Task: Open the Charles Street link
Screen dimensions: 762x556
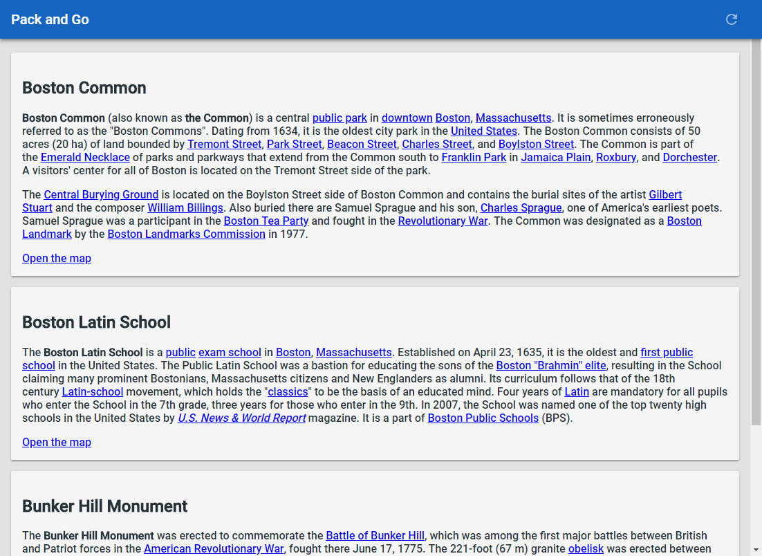Action: click(437, 145)
